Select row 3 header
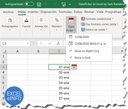The width and height of the screenshot is (128, 109). [4, 67]
